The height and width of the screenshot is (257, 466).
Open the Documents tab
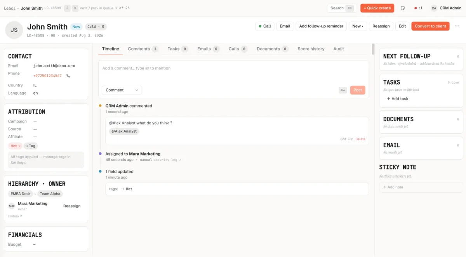click(272, 49)
